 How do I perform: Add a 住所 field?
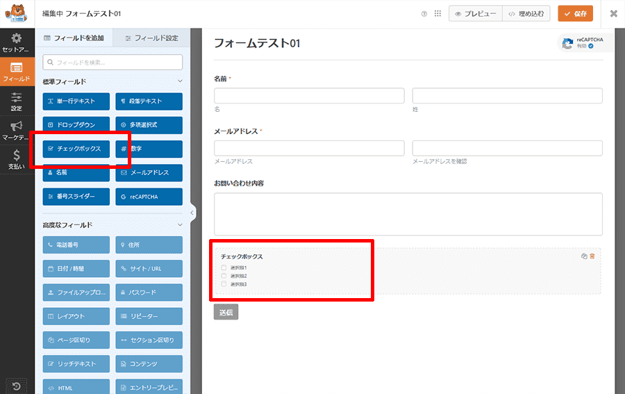pos(149,245)
